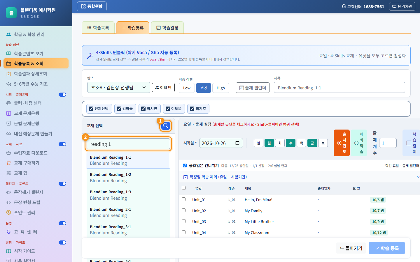Select the 체화학습 radio option

coord(356,143)
